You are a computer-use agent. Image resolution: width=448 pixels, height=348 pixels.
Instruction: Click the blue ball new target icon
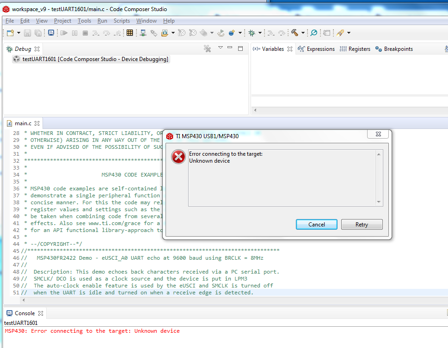click(232, 33)
